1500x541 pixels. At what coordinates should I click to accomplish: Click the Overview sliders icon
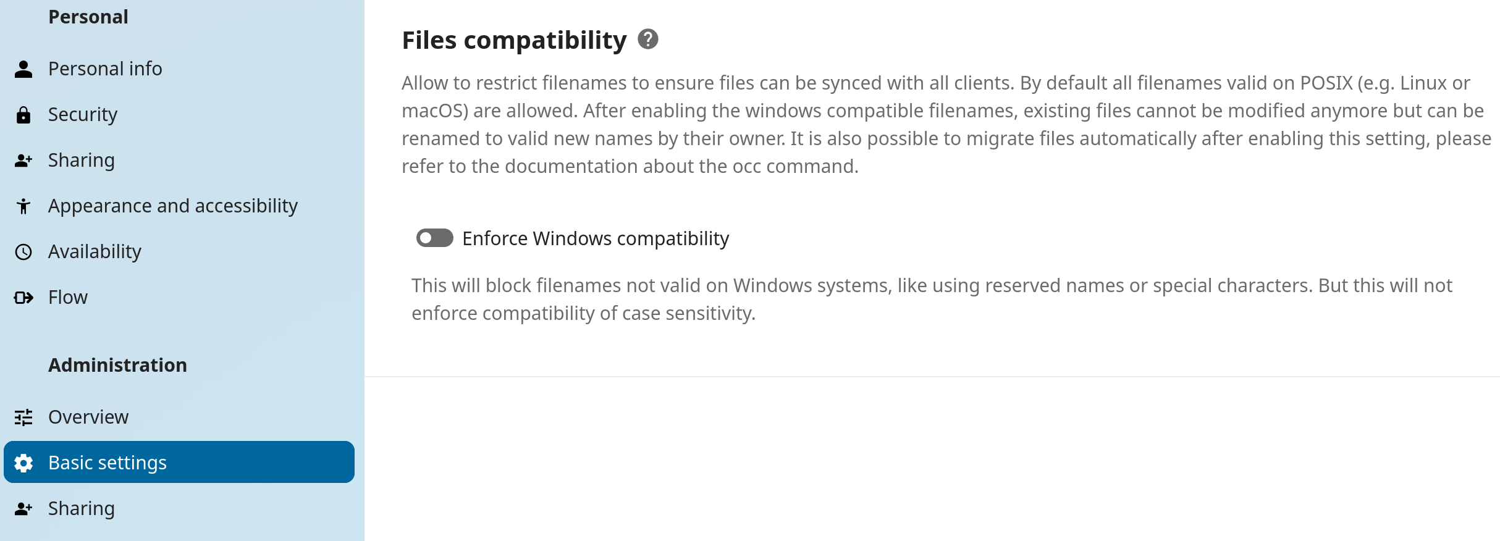(x=24, y=417)
